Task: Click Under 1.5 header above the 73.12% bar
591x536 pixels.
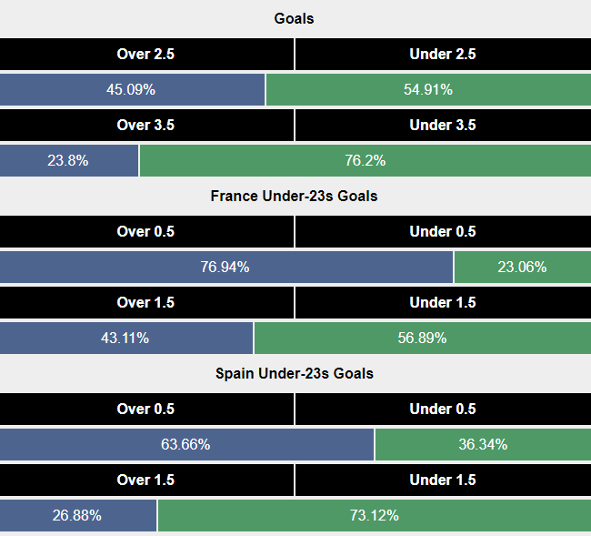Action: 443,480
